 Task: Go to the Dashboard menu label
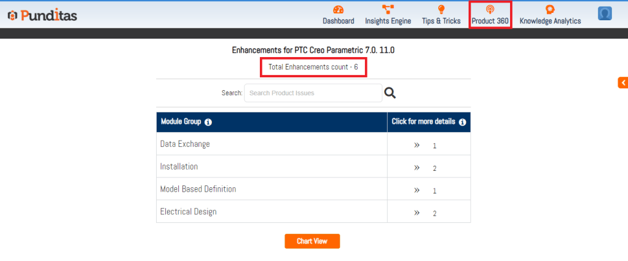point(339,21)
